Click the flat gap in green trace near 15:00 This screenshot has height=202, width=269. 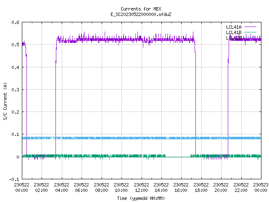pos(178,157)
